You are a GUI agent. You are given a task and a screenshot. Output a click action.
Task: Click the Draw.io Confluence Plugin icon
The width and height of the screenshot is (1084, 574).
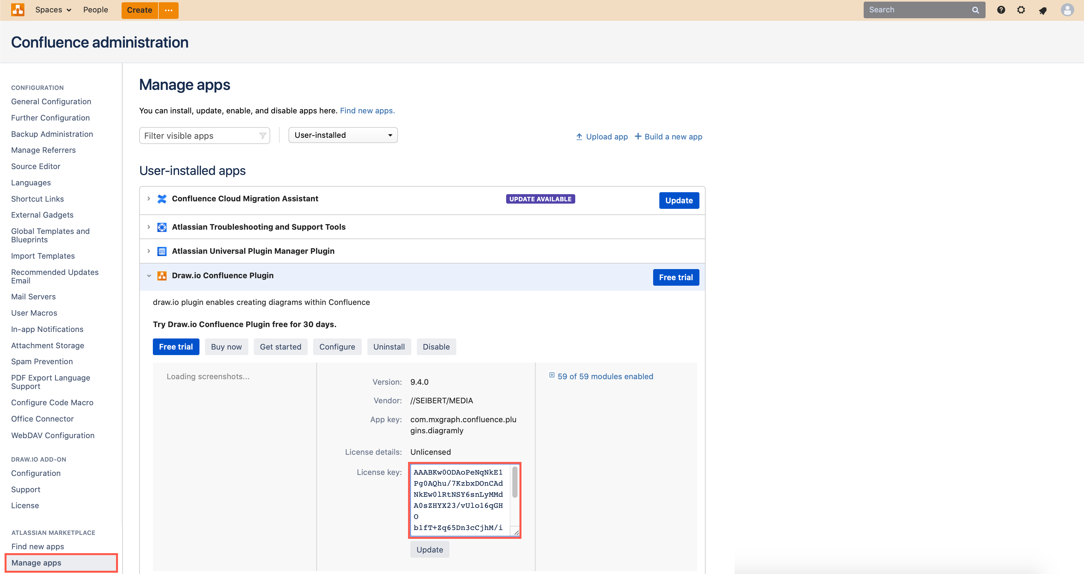pos(162,276)
